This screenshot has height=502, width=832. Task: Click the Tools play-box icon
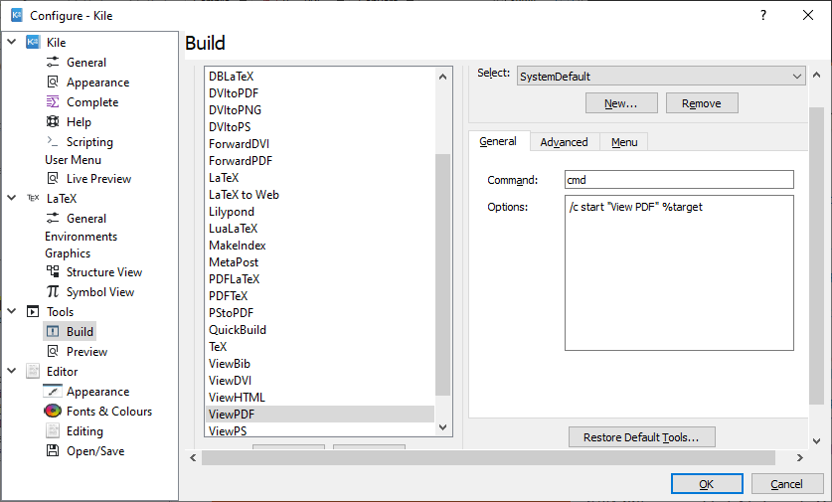tap(33, 311)
